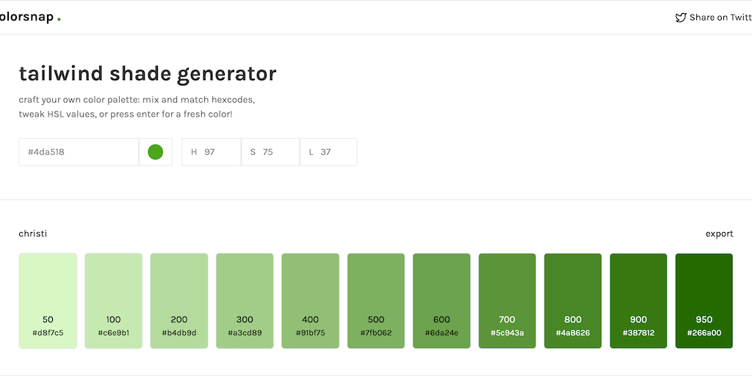Select the 500 shade swatch #7fb062
This screenshot has width=752, height=376.
click(376, 300)
